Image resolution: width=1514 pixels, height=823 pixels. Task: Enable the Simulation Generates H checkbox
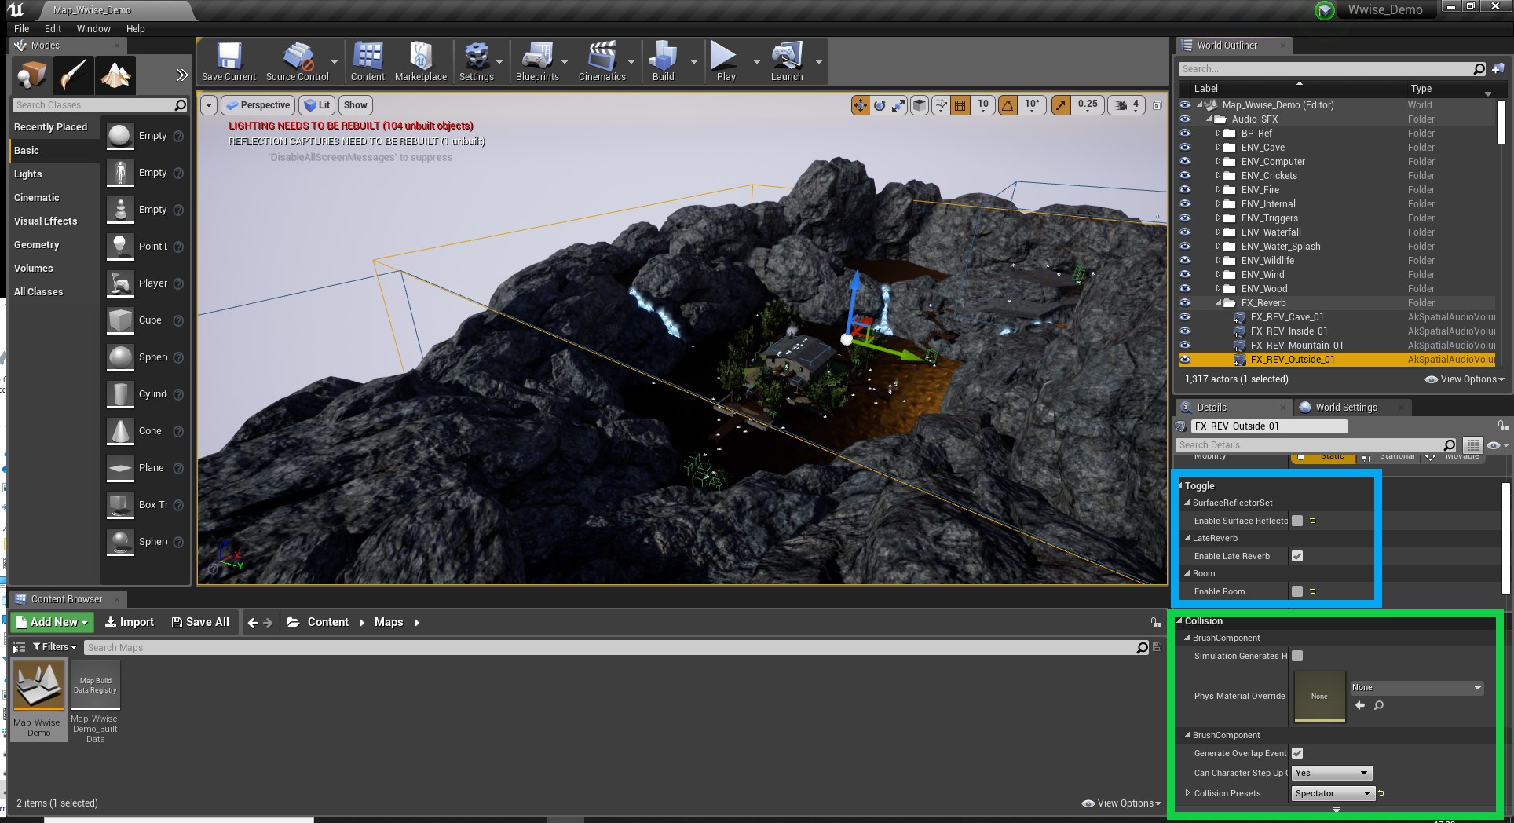coord(1297,656)
